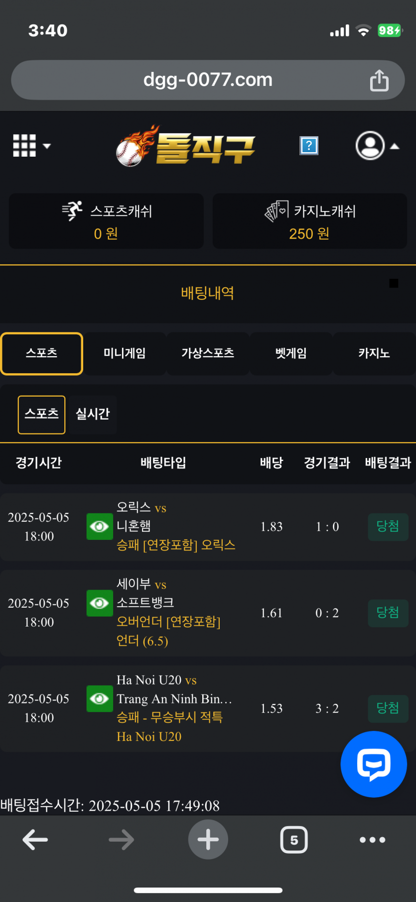Toggle eye icon for Ha Noi U20 bet
Screen dimensions: 416x902
point(100,698)
